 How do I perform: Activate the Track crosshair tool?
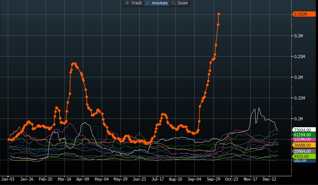134,3
